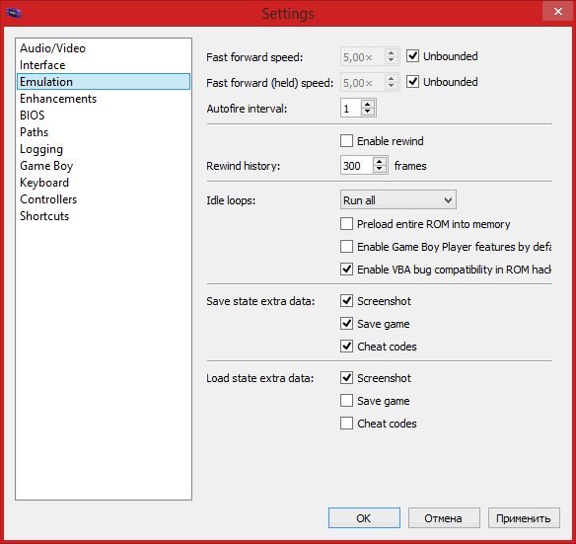Click the mGBA icon in title bar
This screenshot has width=576, height=544.
(x=14, y=13)
